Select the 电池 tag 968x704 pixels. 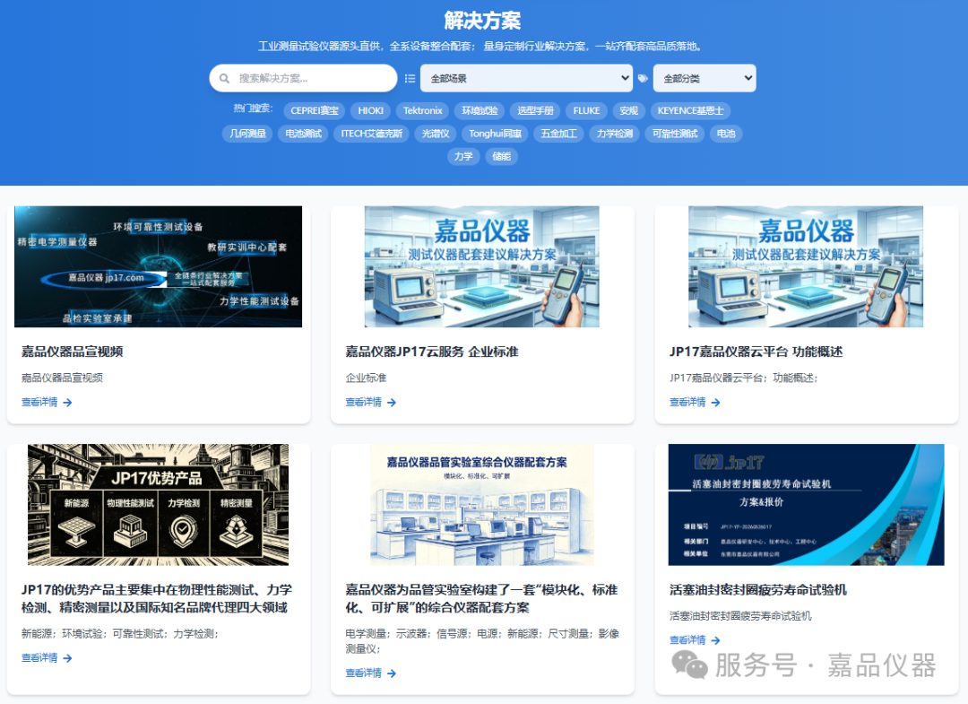tap(726, 134)
